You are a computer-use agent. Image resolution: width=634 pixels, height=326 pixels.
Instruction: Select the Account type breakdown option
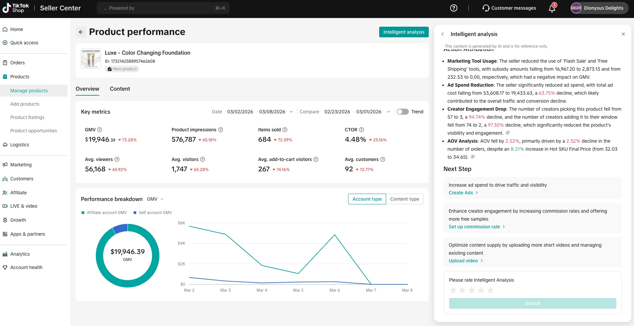coord(367,199)
